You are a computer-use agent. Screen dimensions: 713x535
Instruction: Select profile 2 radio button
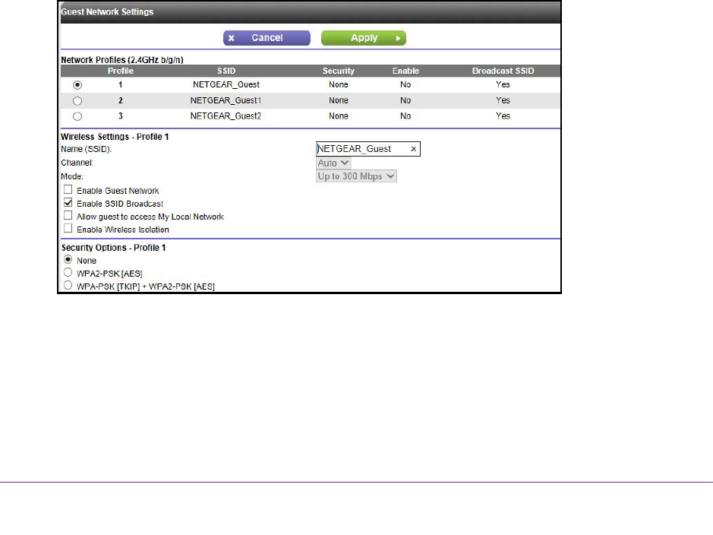coord(77,101)
